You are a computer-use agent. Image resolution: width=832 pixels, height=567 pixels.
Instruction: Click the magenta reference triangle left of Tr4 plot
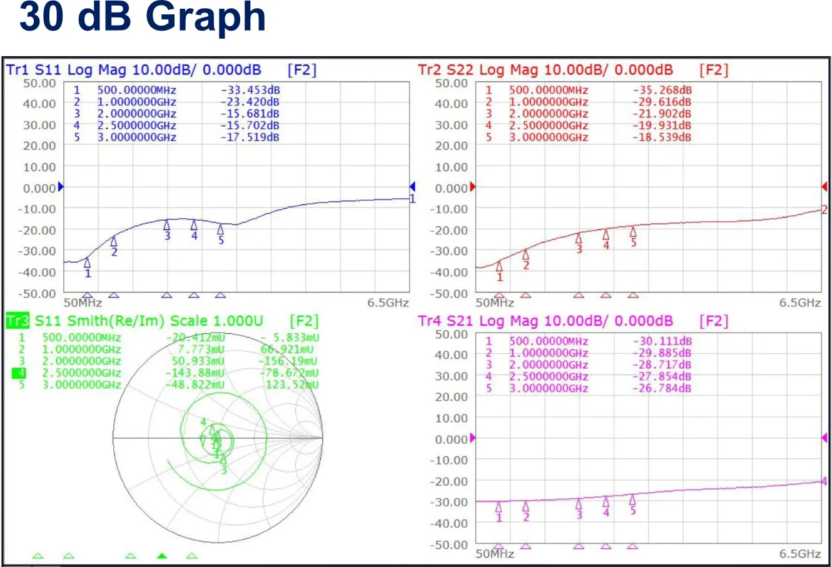pyautogui.click(x=473, y=438)
